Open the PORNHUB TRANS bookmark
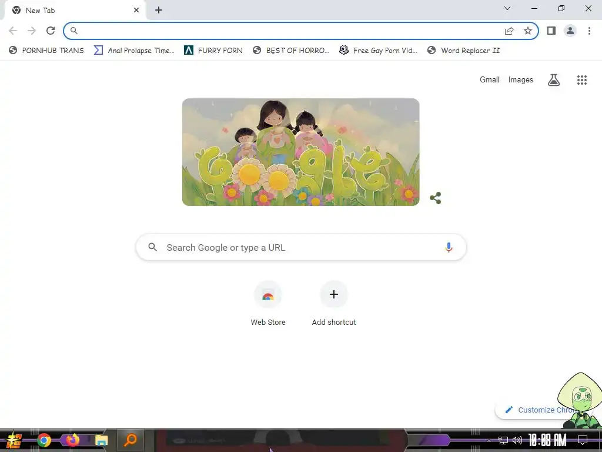602x452 pixels. pos(46,51)
